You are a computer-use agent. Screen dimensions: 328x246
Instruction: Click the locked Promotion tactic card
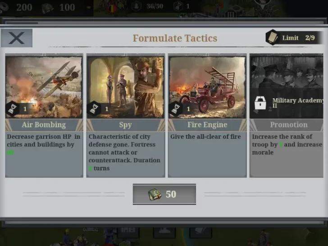[x=287, y=115]
